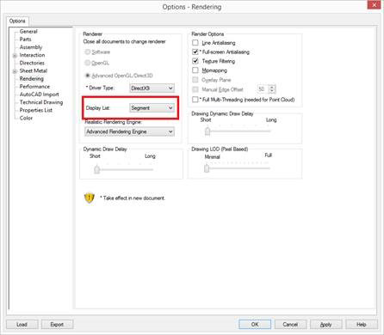Open Display List dropdown

tap(152, 108)
